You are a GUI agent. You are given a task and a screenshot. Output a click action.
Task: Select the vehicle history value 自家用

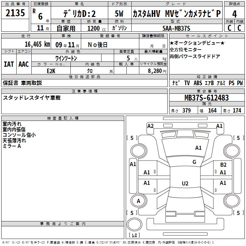(66, 28)
